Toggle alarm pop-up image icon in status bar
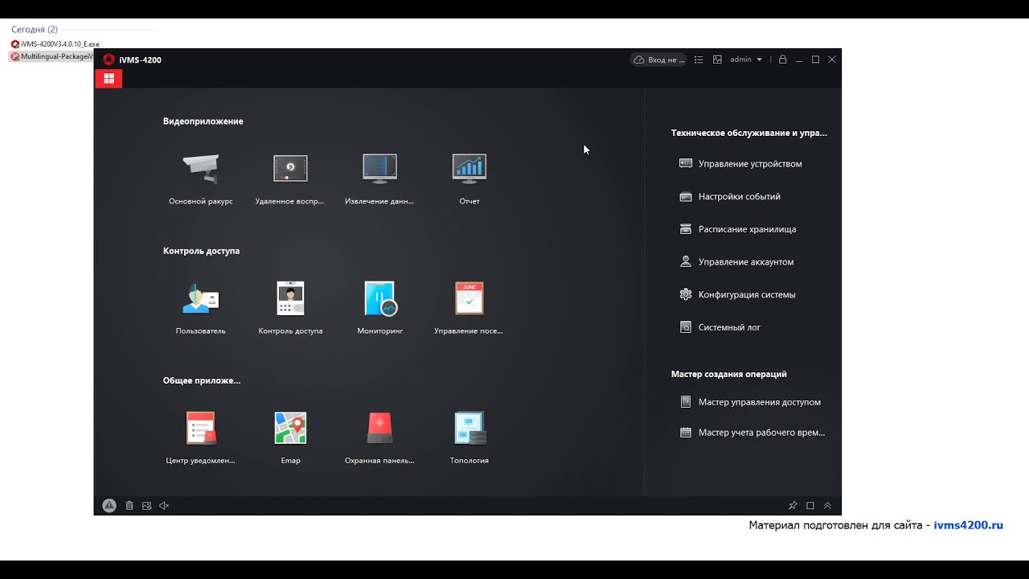 pos(146,506)
